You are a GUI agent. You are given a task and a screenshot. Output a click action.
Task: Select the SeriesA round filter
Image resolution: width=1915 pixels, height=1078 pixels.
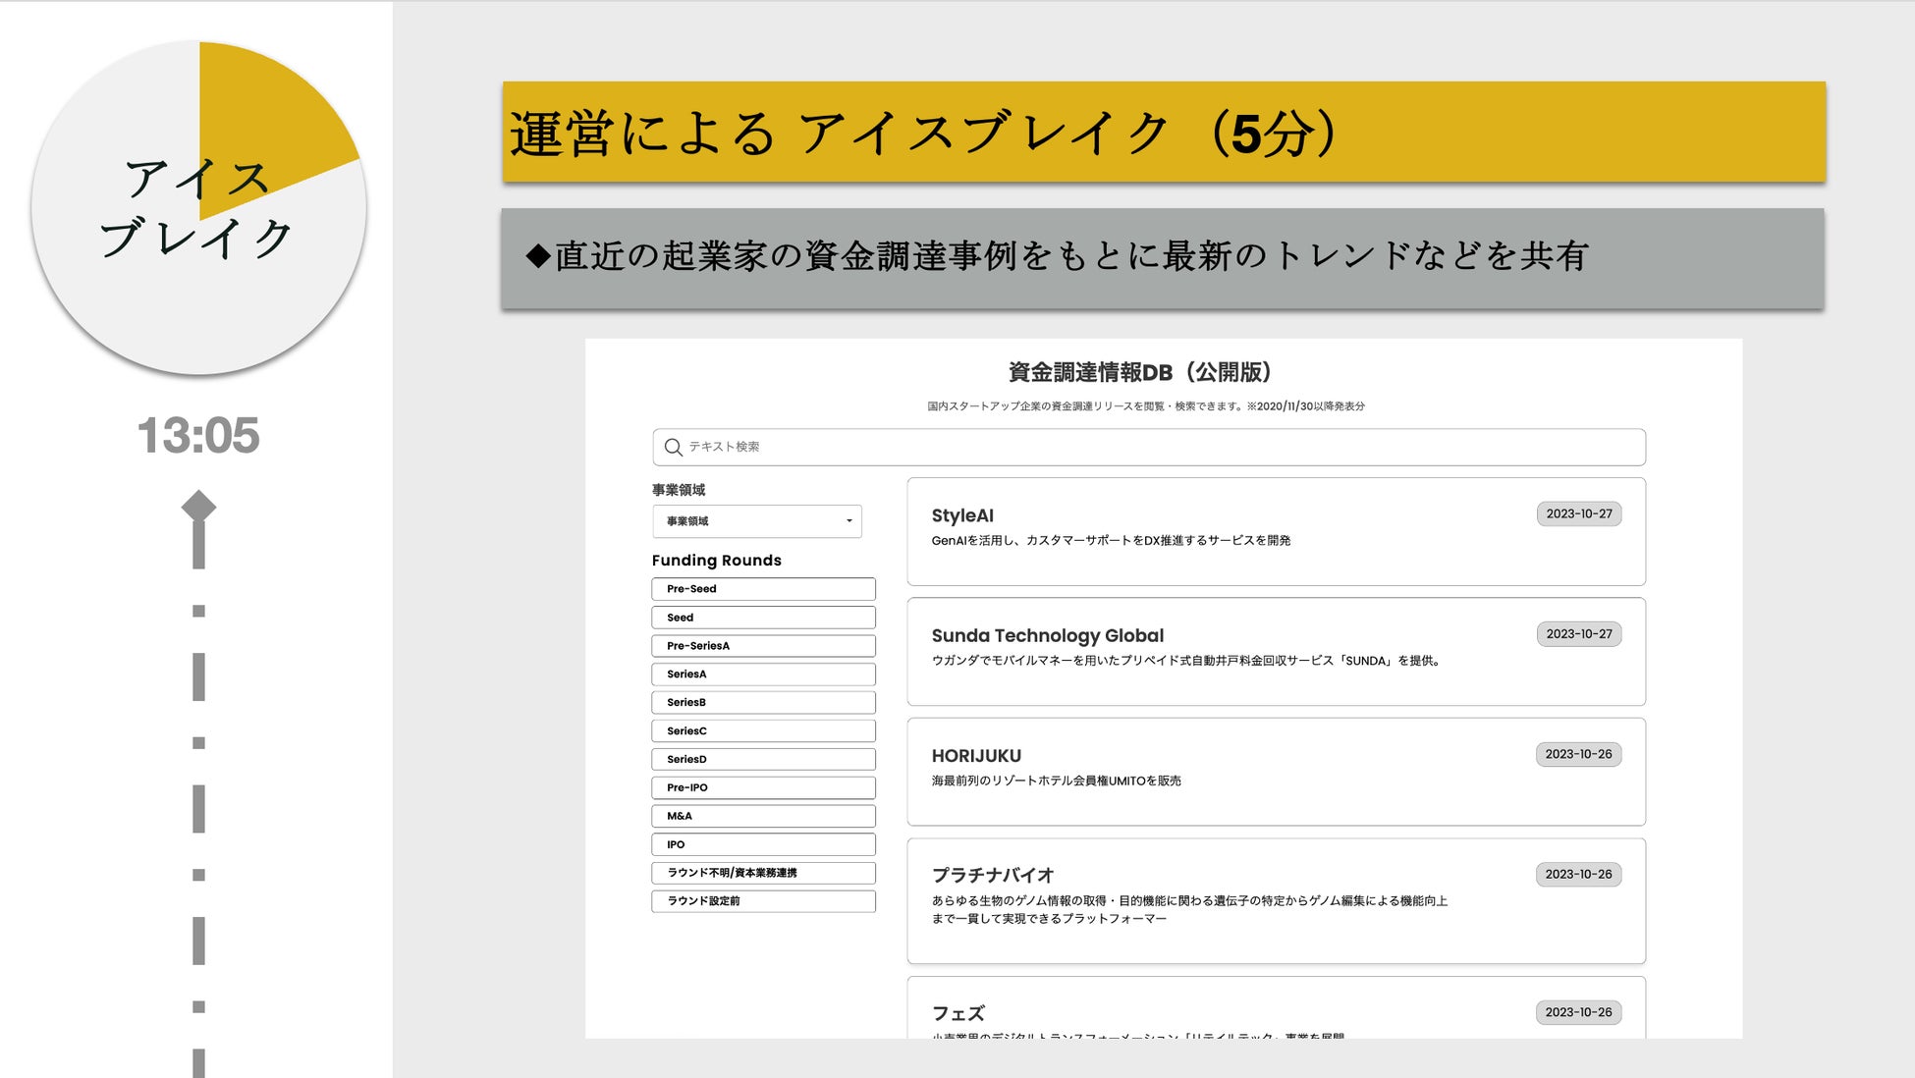coord(763,674)
